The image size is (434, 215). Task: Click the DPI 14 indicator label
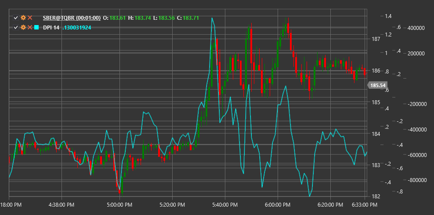51,27
